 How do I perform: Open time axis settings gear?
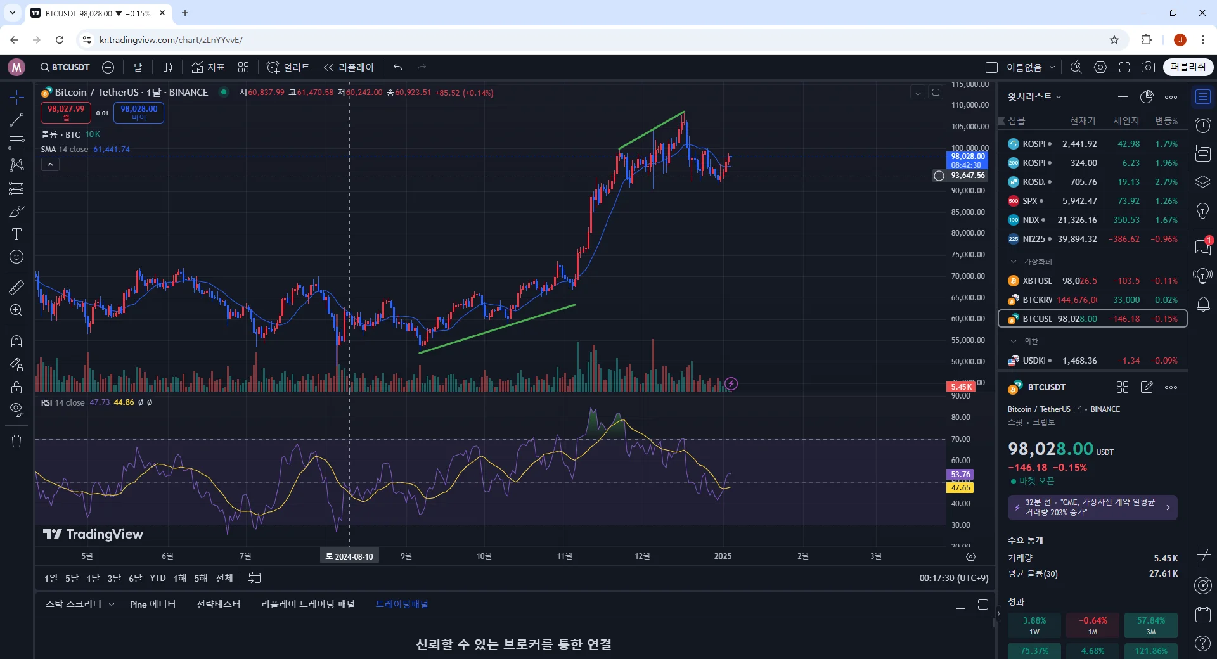tap(970, 556)
